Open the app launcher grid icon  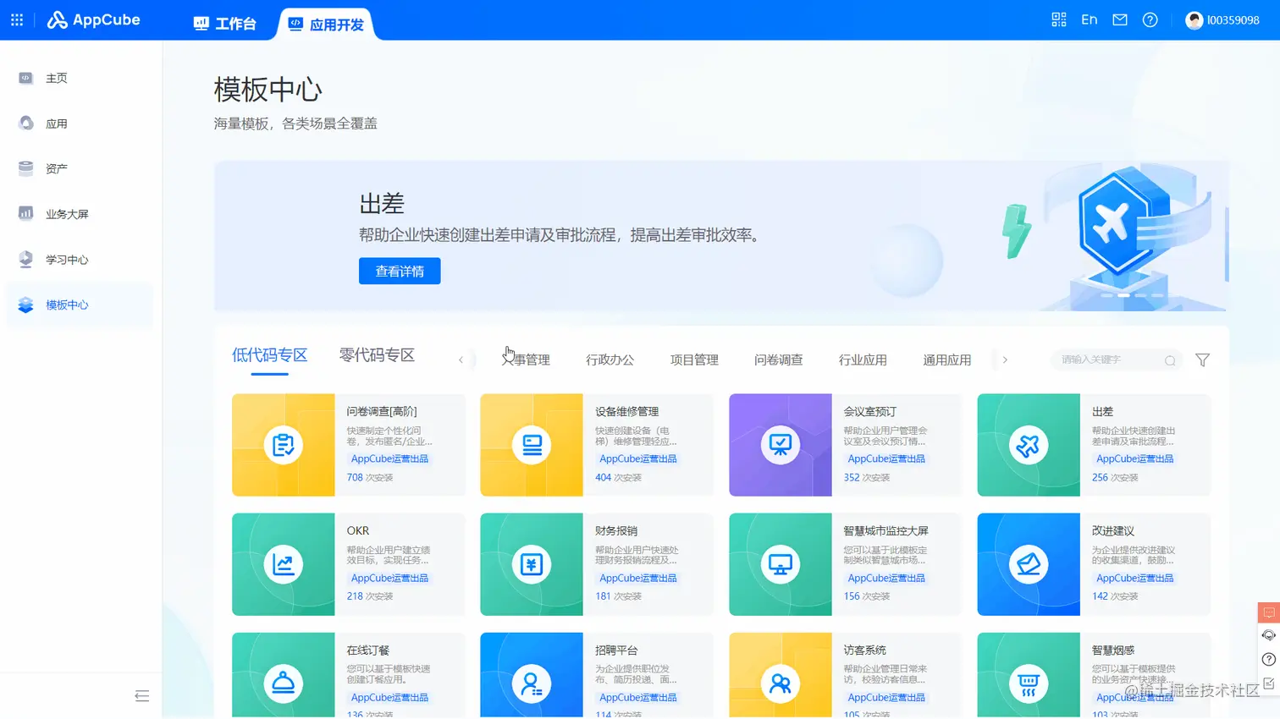click(17, 19)
